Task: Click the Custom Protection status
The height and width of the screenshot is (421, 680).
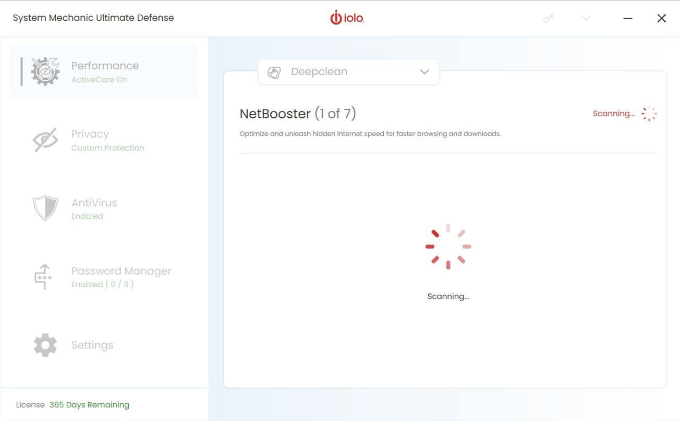Action: click(107, 148)
